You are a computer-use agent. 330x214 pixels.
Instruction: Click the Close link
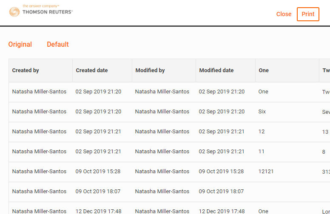(284, 14)
